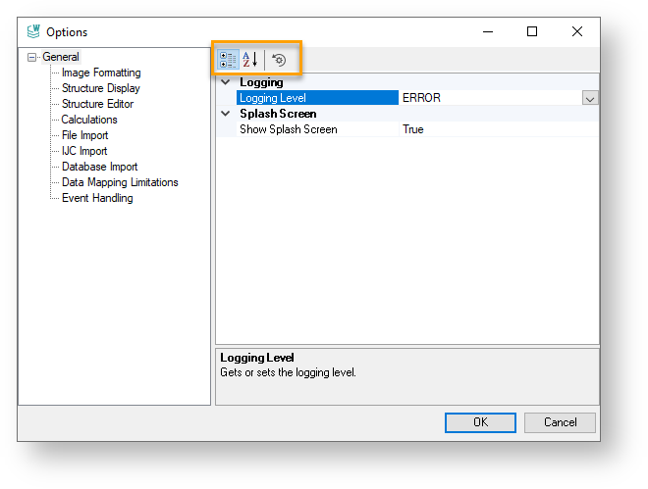Open File Import options
This screenshot has width=648, height=489.
click(84, 135)
